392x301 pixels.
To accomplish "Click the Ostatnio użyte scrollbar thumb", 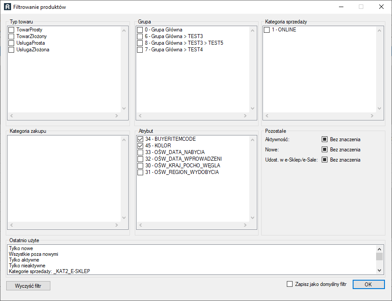I will tap(379, 256).
